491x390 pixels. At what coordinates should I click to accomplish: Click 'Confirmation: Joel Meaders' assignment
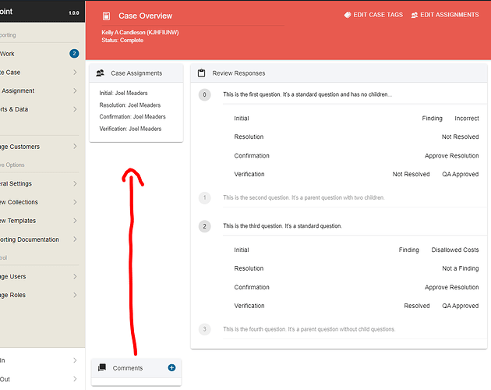pos(132,117)
